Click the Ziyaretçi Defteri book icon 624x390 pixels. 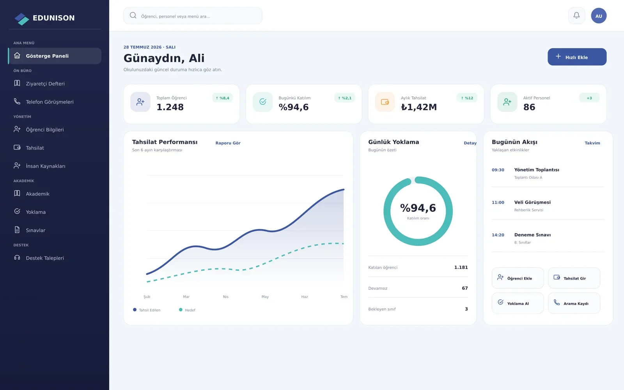[x=17, y=83]
